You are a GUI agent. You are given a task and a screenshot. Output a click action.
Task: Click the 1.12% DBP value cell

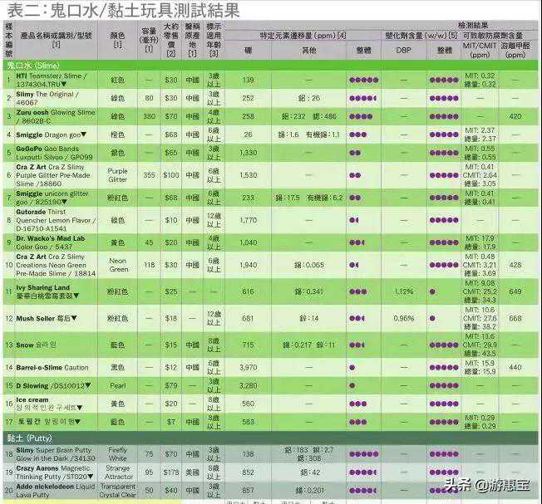pos(404,292)
